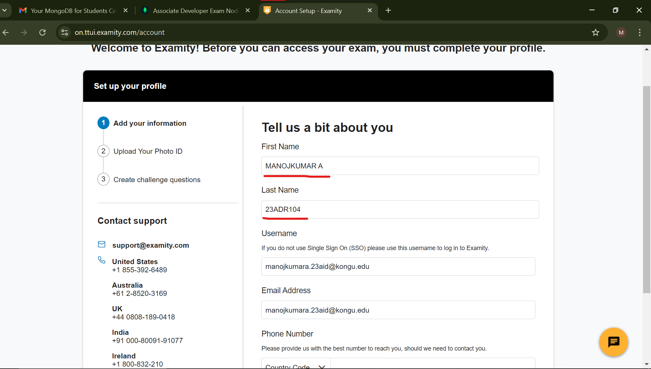
Task: Click the Last Name input field
Action: pos(400,209)
